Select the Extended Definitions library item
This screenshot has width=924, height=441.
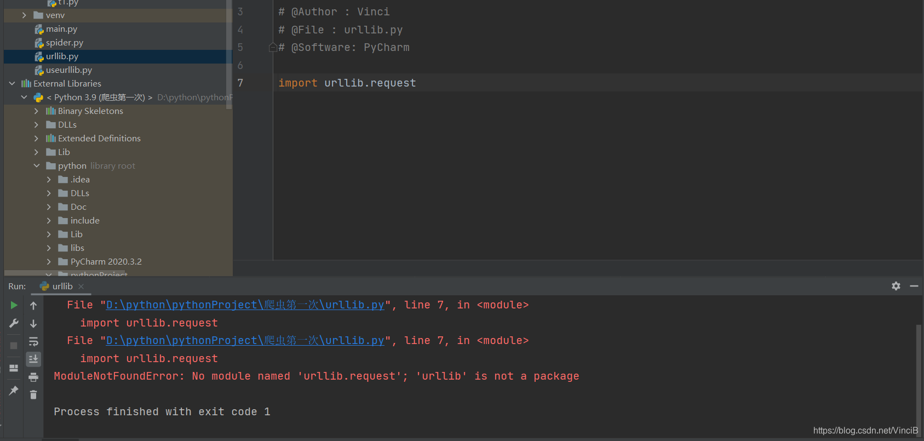[99, 139]
